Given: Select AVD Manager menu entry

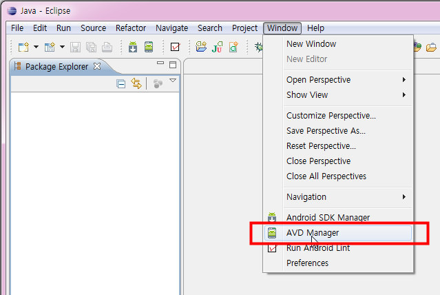Looking at the screenshot, I should tap(338, 233).
